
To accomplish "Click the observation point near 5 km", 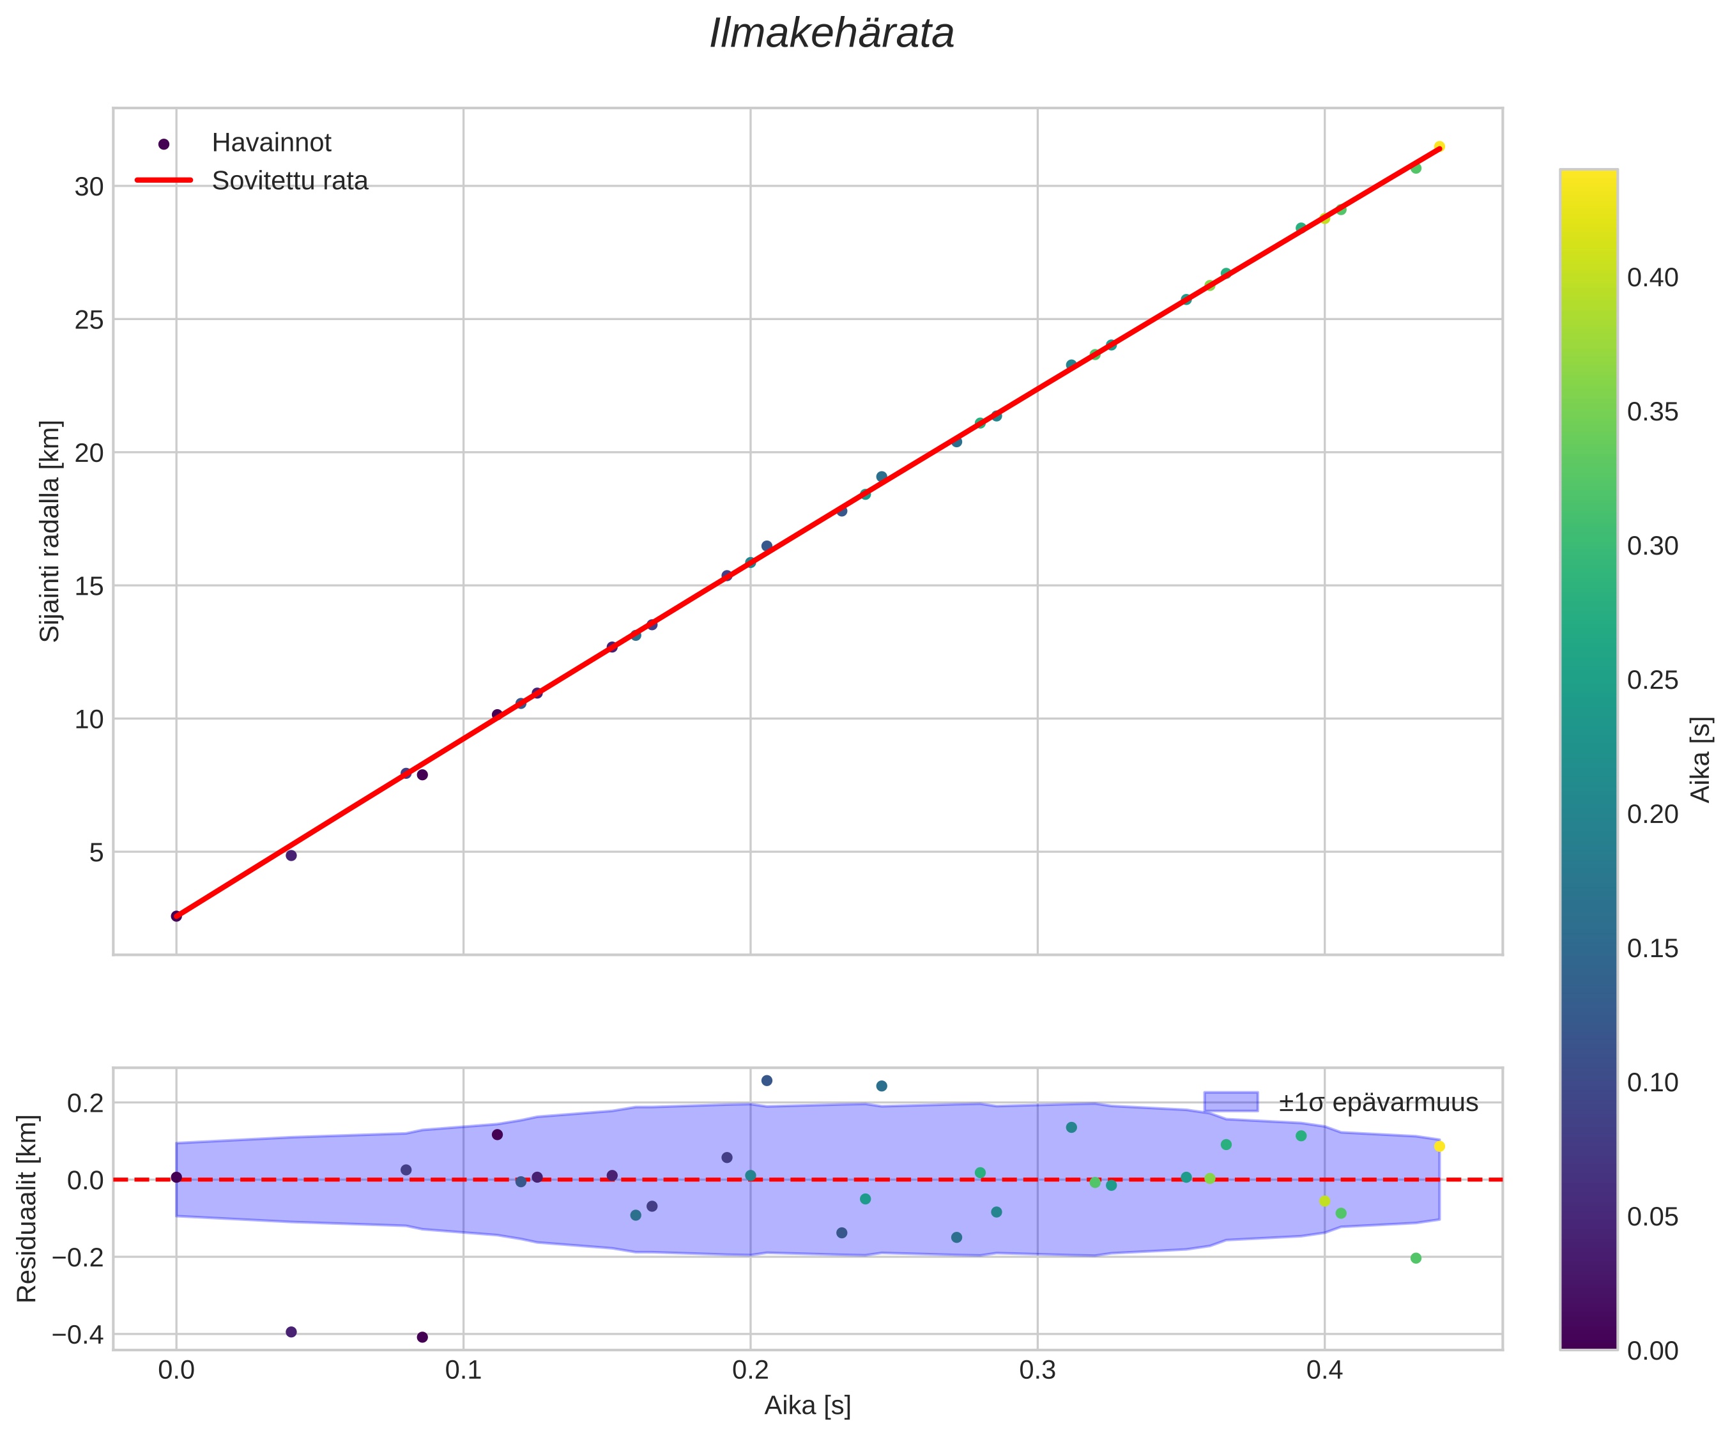I will point(291,856).
